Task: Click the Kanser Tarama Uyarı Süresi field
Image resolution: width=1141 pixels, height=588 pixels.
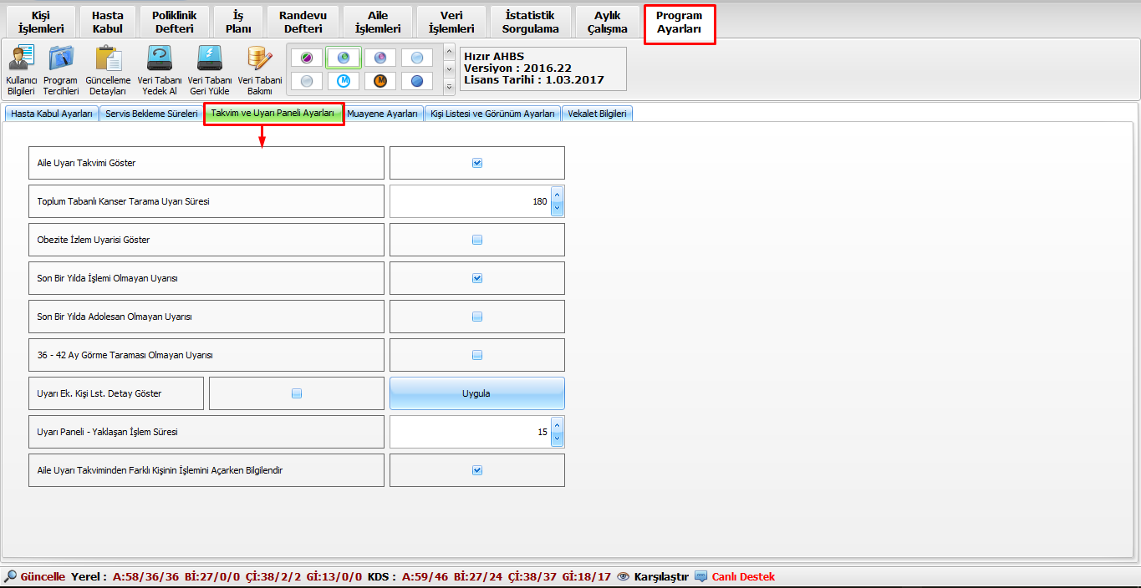Action: (468, 201)
